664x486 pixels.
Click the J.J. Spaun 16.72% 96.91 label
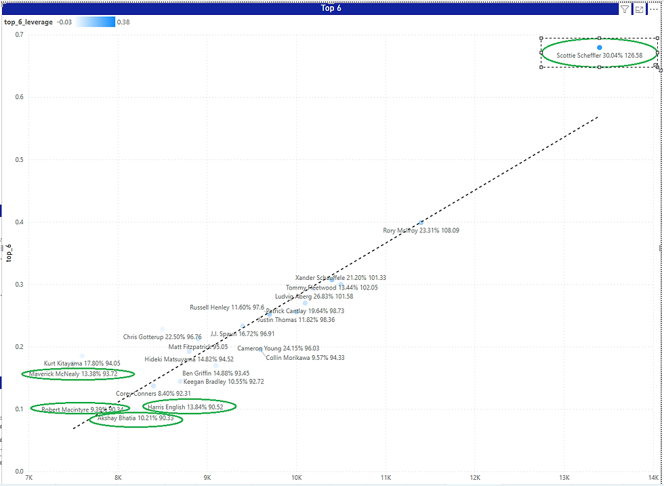pos(243,334)
